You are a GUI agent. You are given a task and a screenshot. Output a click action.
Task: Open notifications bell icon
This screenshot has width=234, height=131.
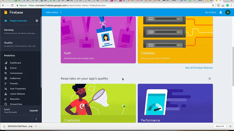tap(221, 12)
